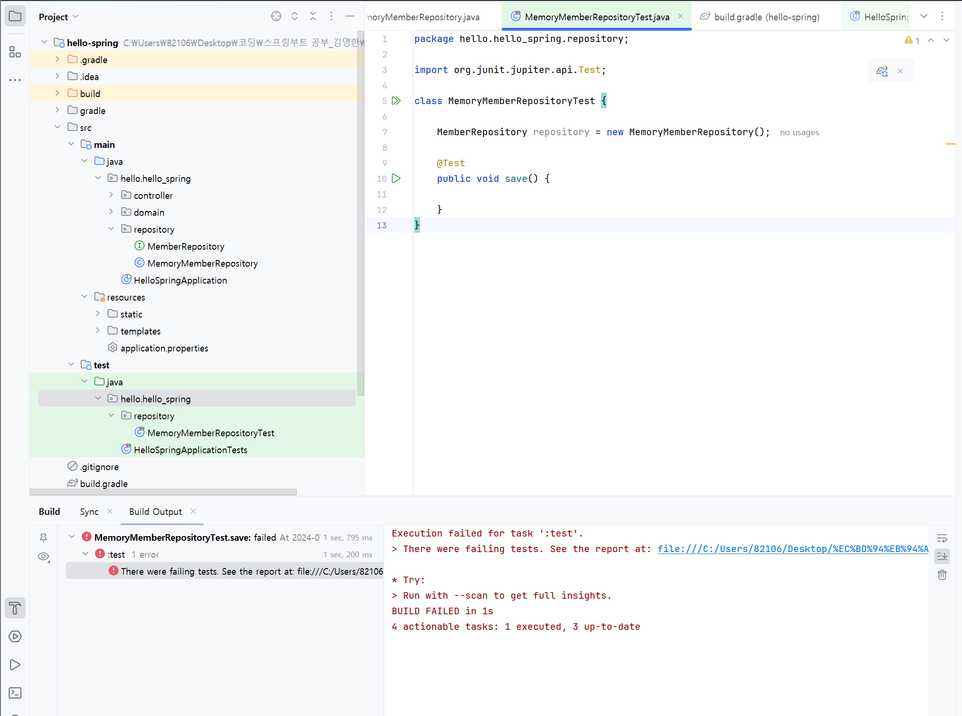Open editor tabs options menu
The height and width of the screenshot is (716, 962).
(942, 16)
